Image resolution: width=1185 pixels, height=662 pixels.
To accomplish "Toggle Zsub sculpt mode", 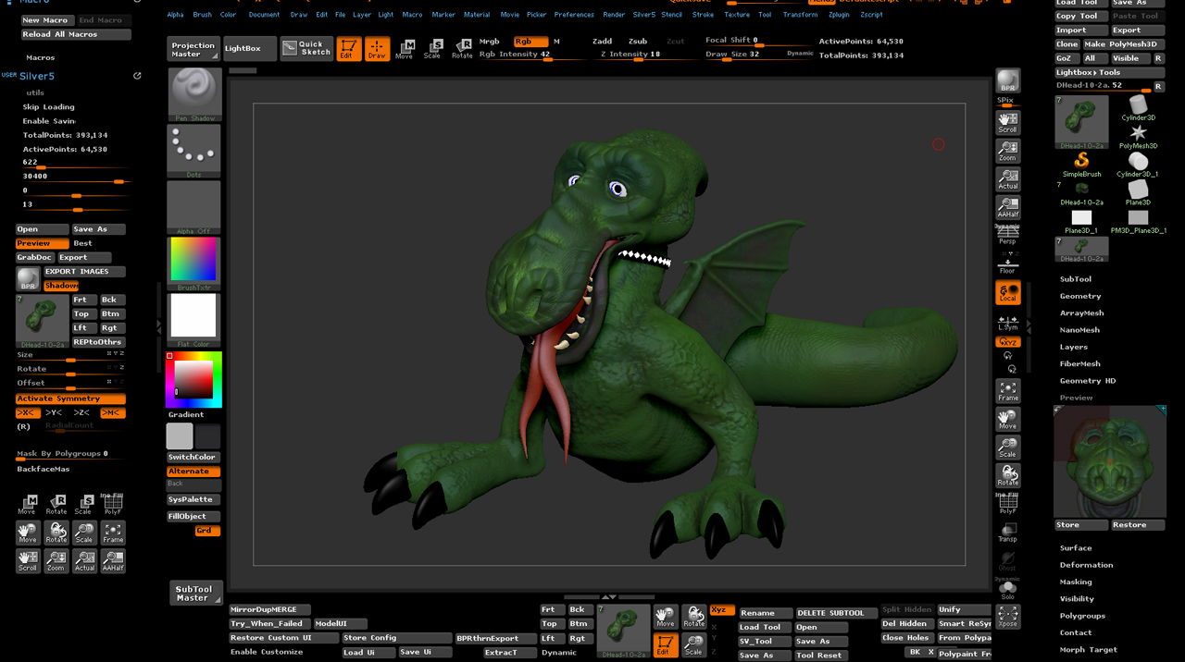I will (637, 42).
